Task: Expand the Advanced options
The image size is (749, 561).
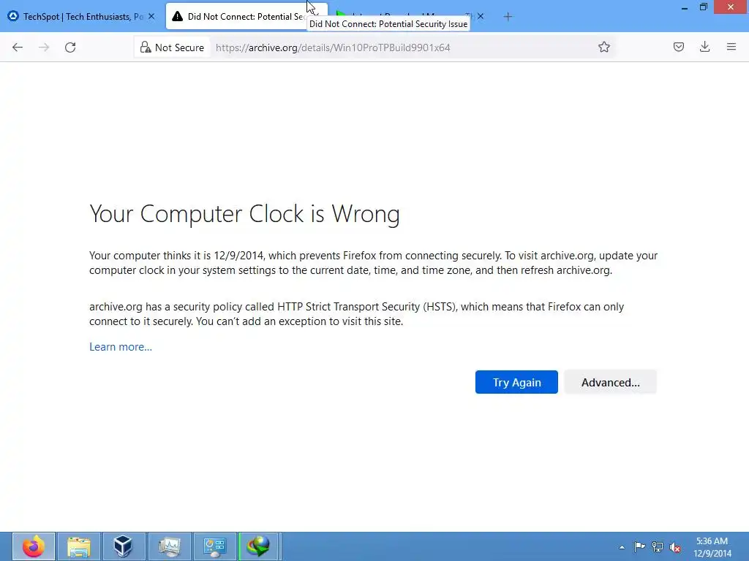Action: pyautogui.click(x=610, y=382)
